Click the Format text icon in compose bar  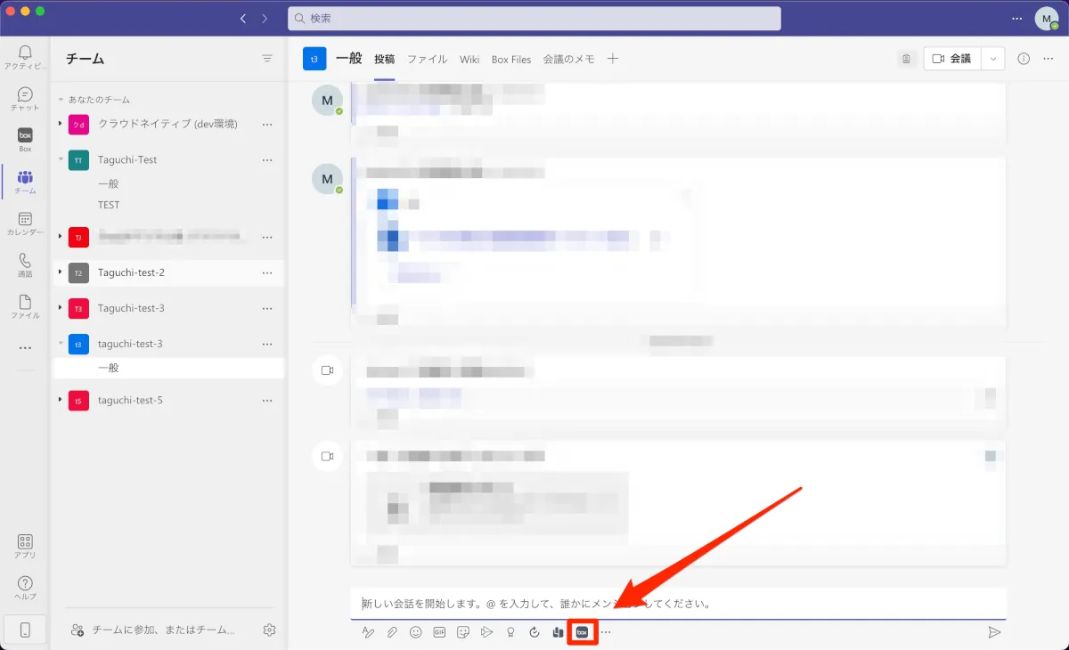coord(367,632)
